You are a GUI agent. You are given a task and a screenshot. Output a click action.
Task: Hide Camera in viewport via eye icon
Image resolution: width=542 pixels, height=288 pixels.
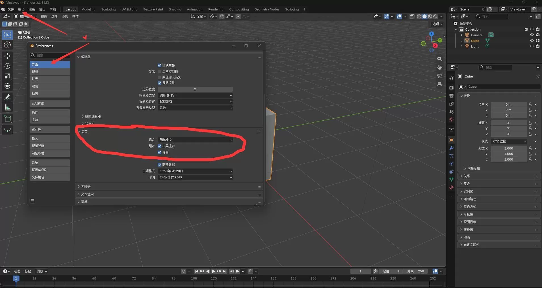click(532, 35)
